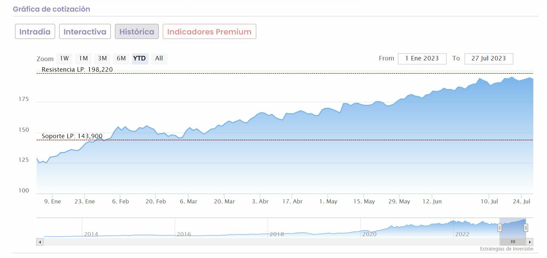The width and height of the screenshot is (547, 258).
Task: Select the YTD zoom option
Action: pos(140,58)
